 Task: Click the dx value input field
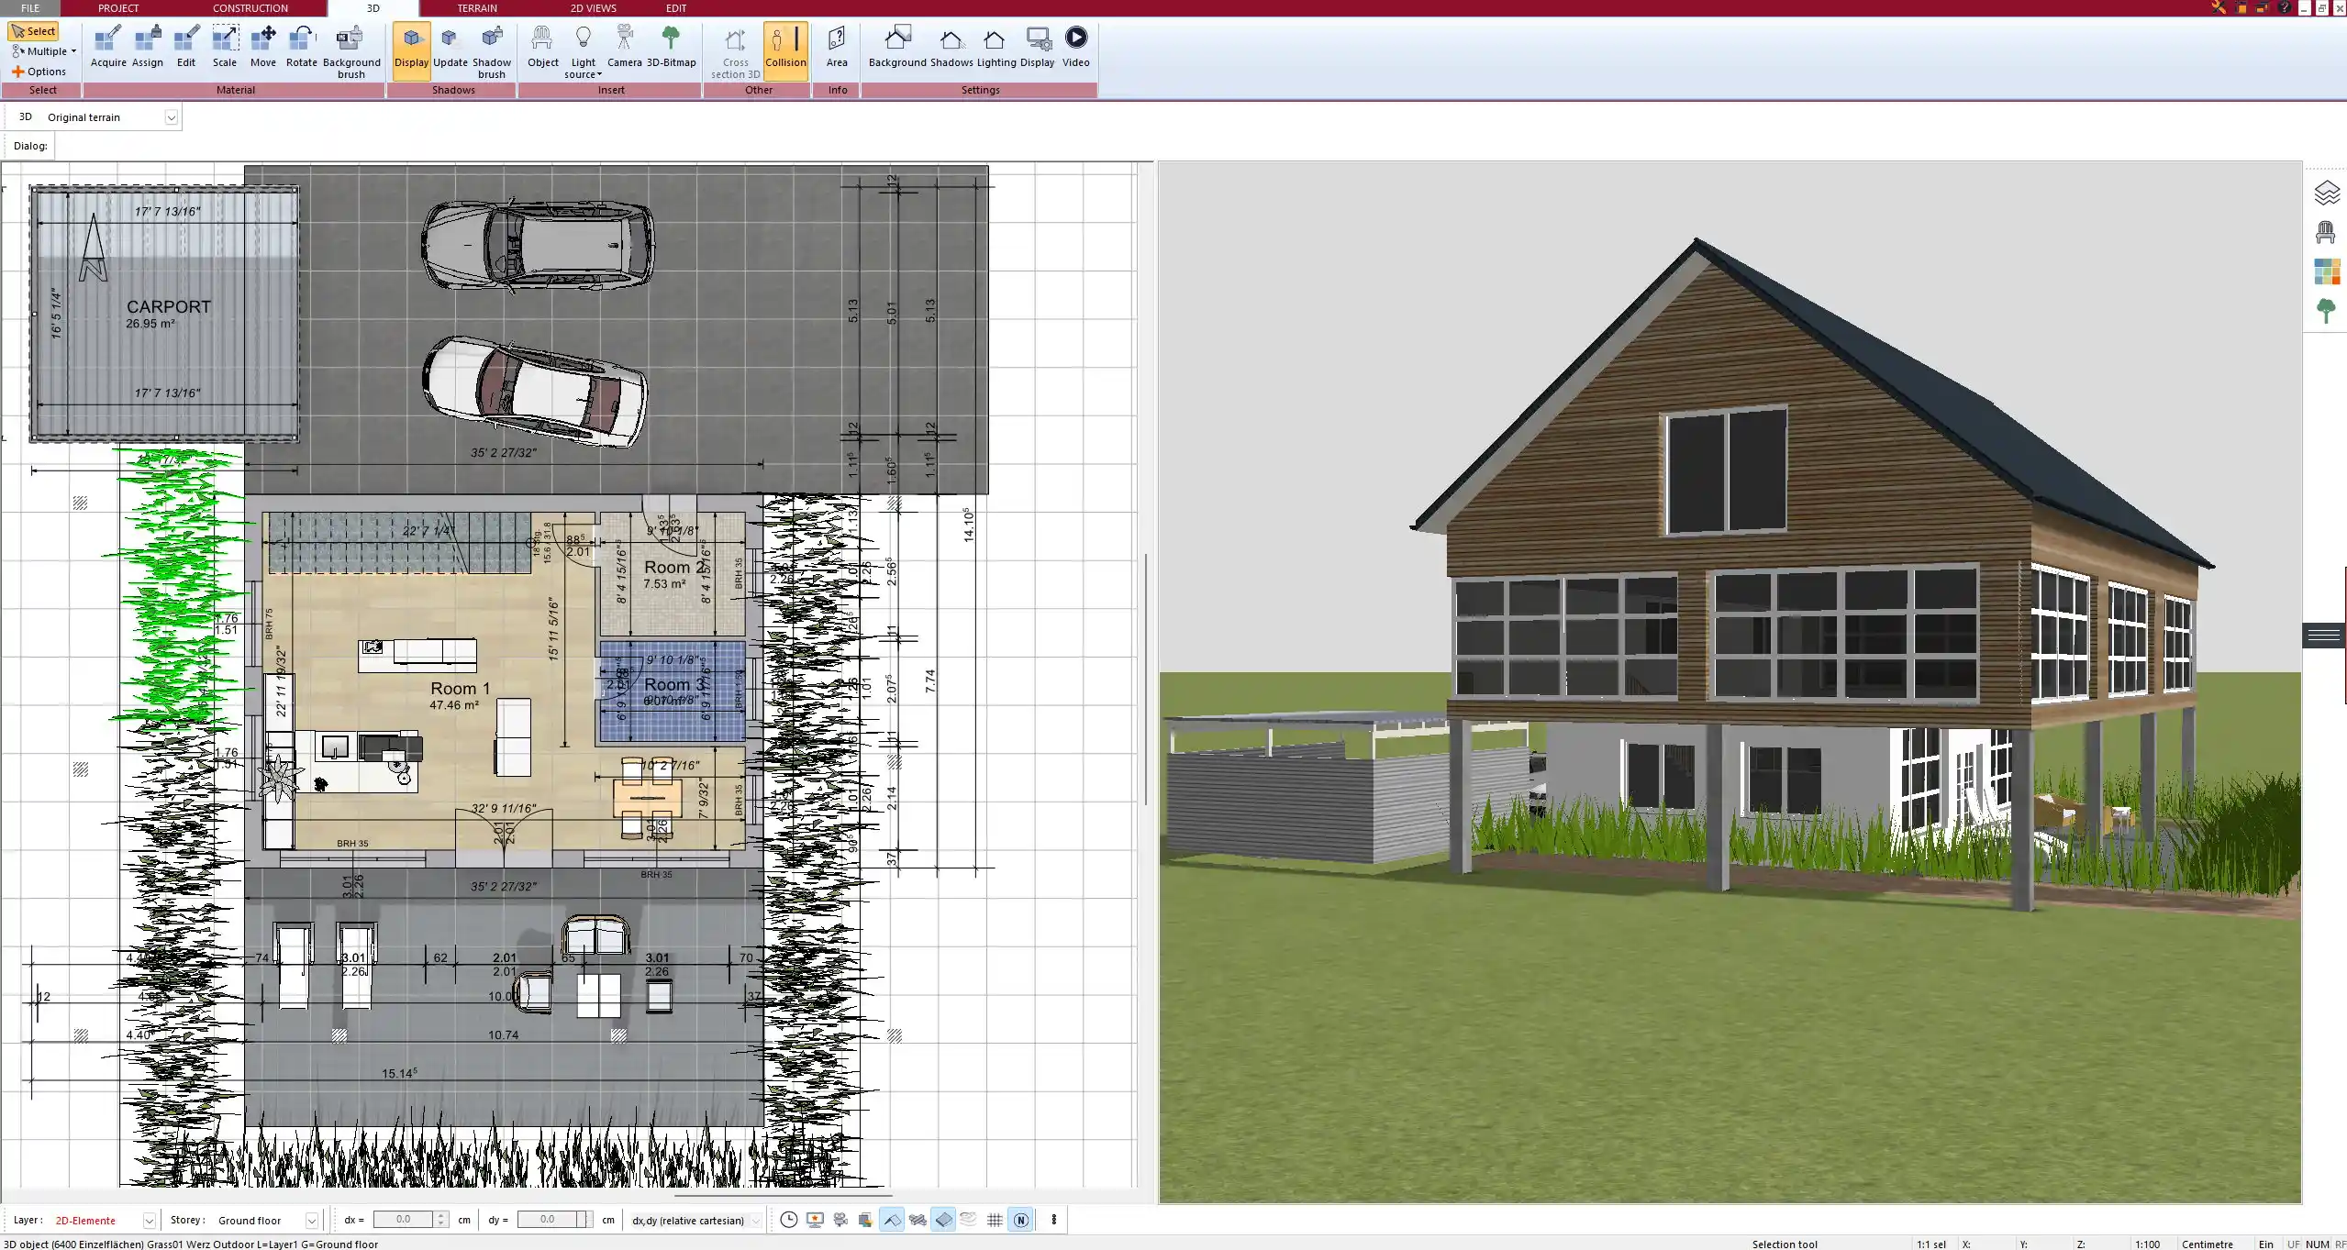(403, 1220)
